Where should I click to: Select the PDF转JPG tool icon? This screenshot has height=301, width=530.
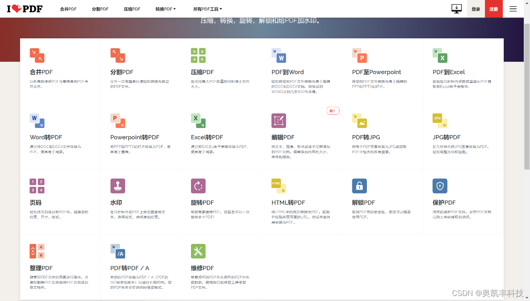(359, 120)
